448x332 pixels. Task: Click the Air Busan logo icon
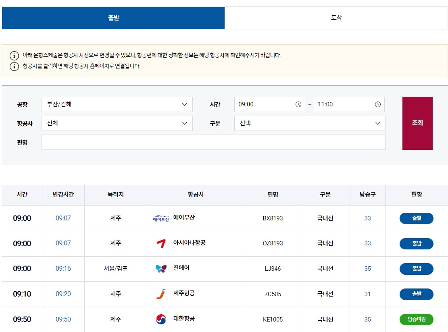pyautogui.click(x=161, y=218)
